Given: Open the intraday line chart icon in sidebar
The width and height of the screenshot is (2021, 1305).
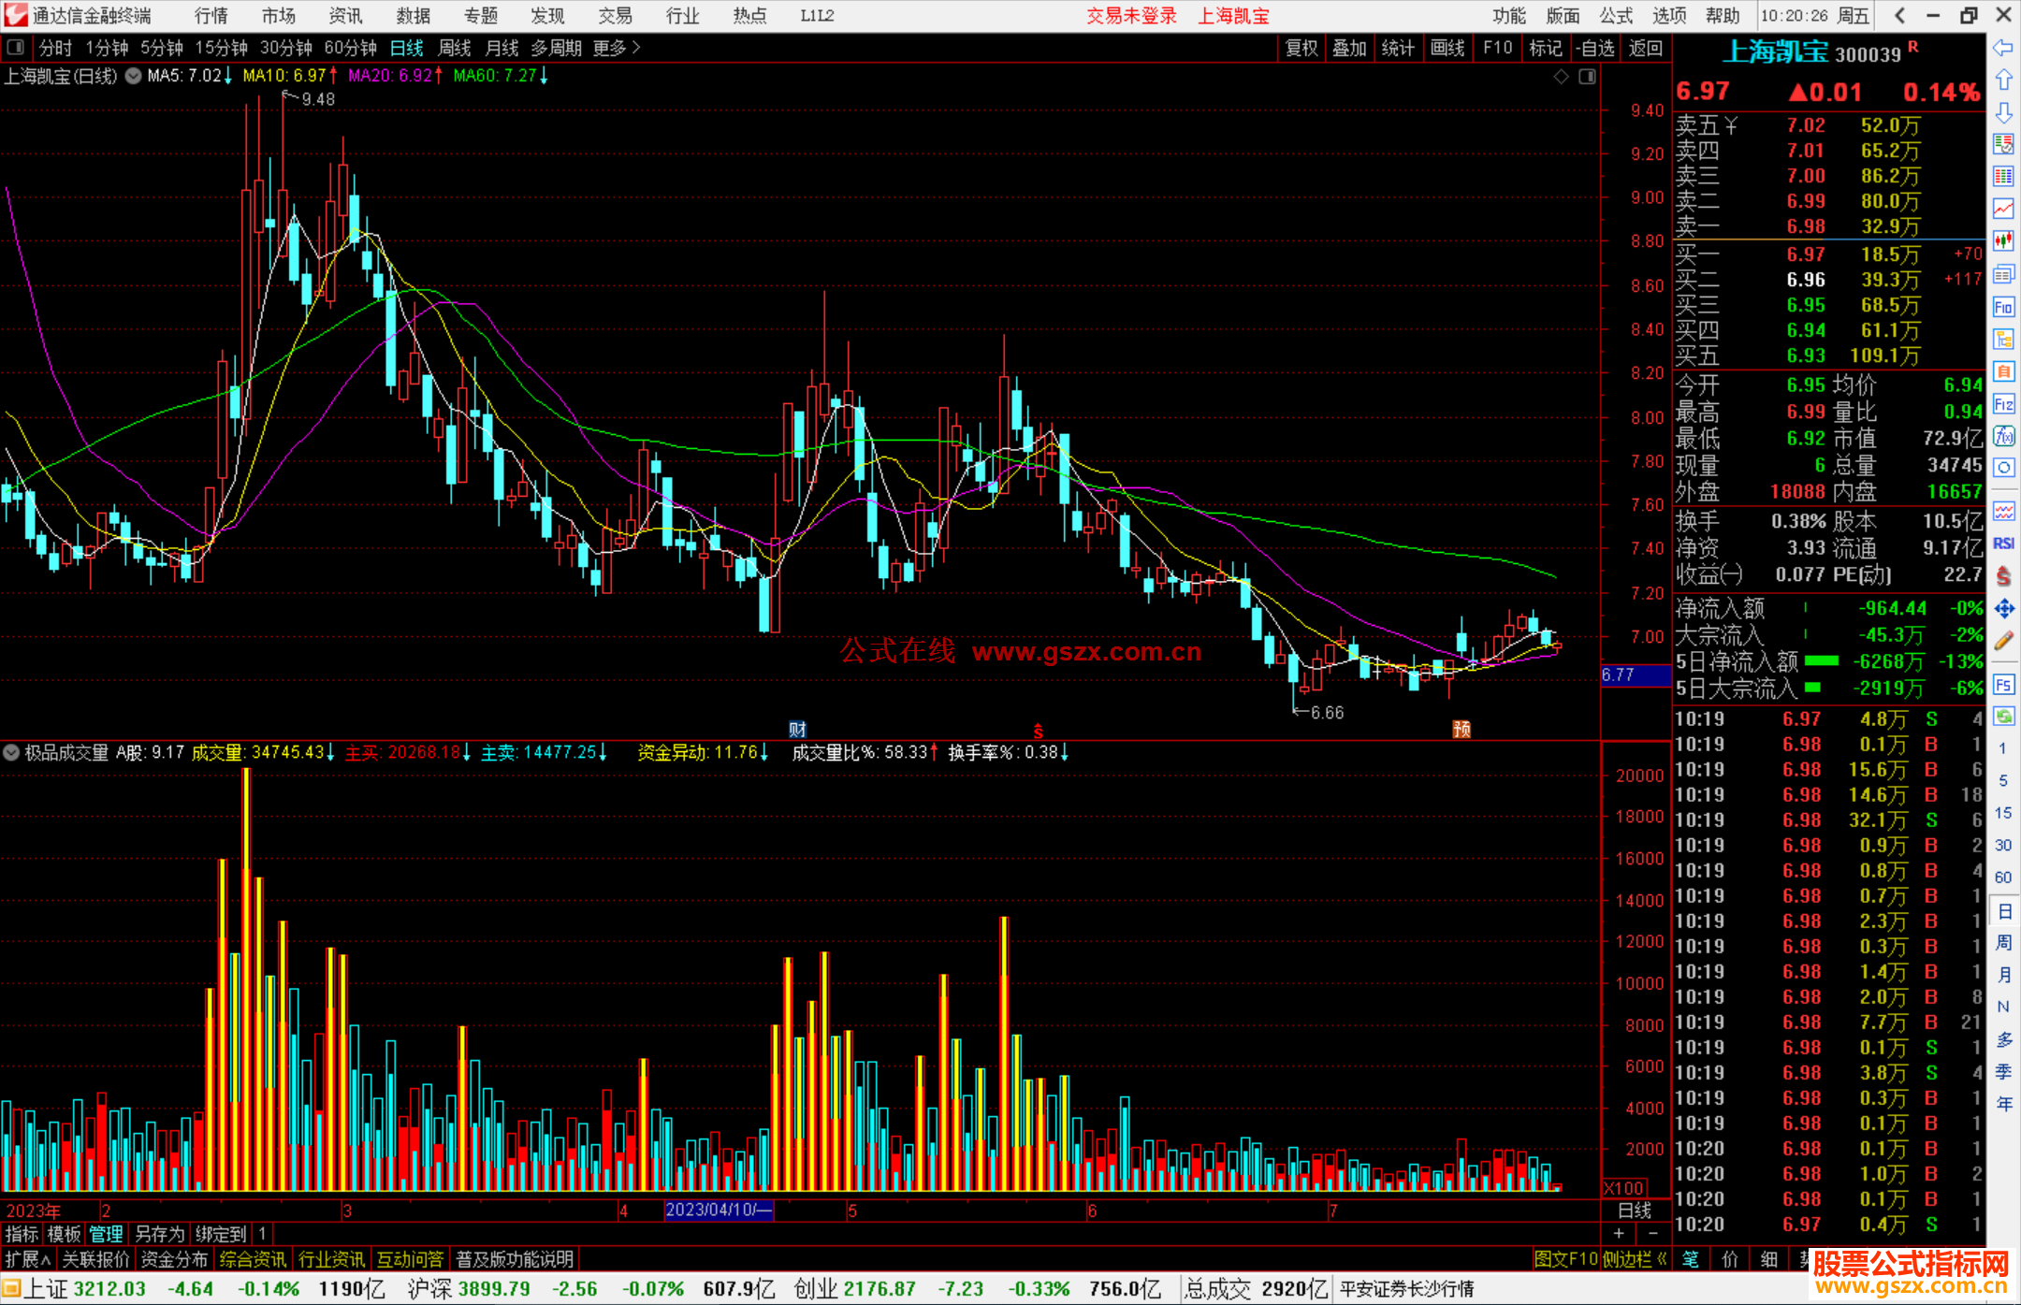Looking at the screenshot, I should [2003, 209].
